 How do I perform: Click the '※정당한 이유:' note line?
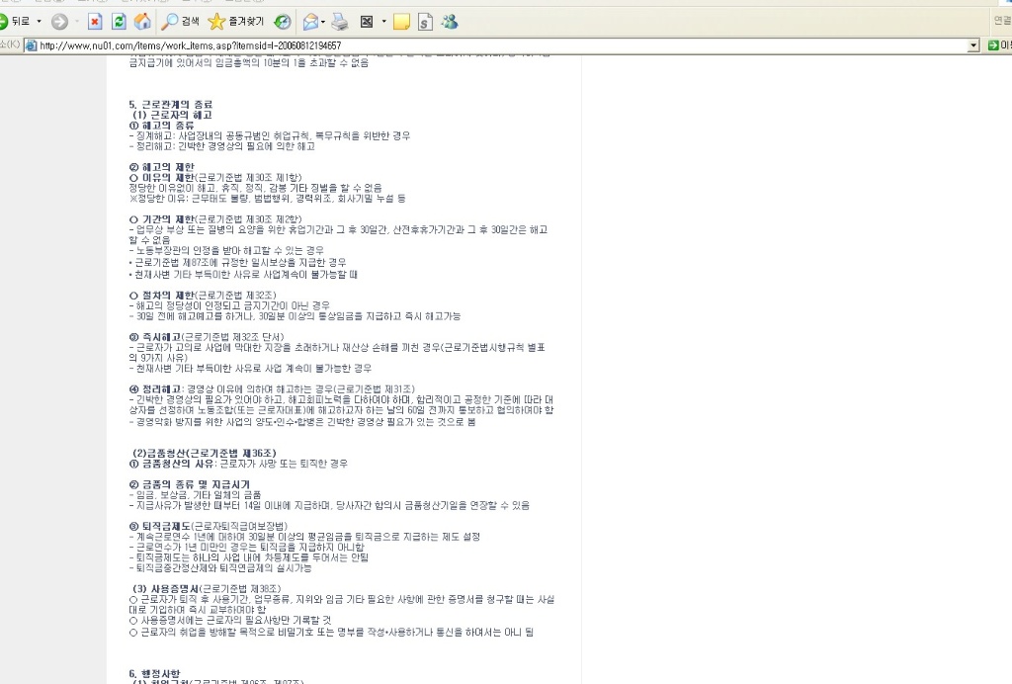pos(267,198)
